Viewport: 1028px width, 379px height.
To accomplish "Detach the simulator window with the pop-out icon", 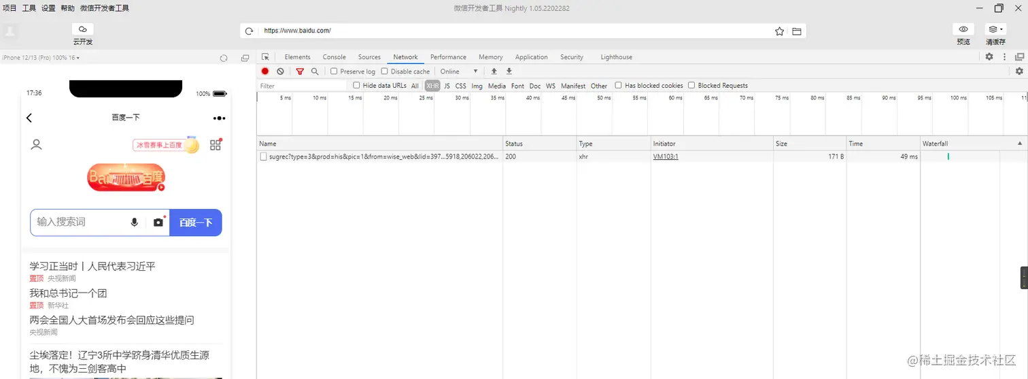I will click(x=245, y=58).
